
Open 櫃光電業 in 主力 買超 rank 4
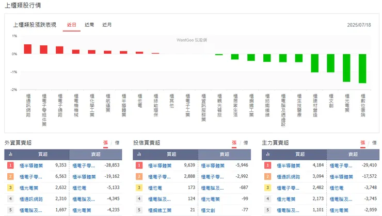point(286,199)
